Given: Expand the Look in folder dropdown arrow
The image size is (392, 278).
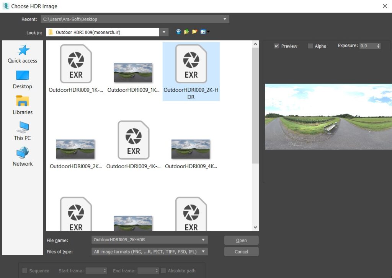Looking at the screenshot, I should coord(164,32).
